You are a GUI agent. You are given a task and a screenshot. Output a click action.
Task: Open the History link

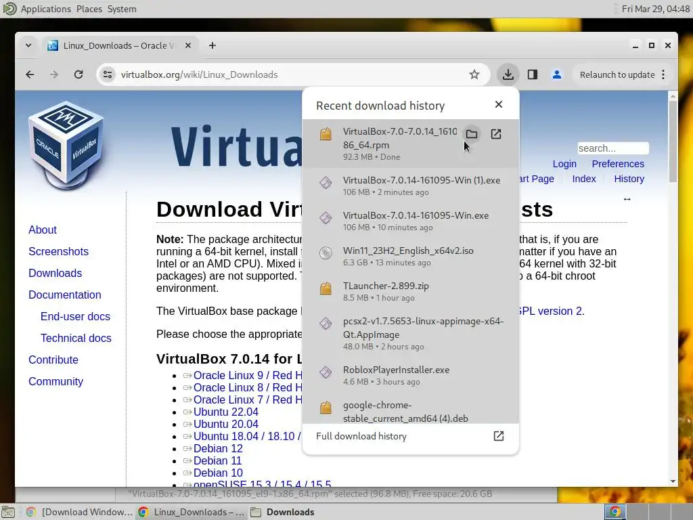[629, 179]
